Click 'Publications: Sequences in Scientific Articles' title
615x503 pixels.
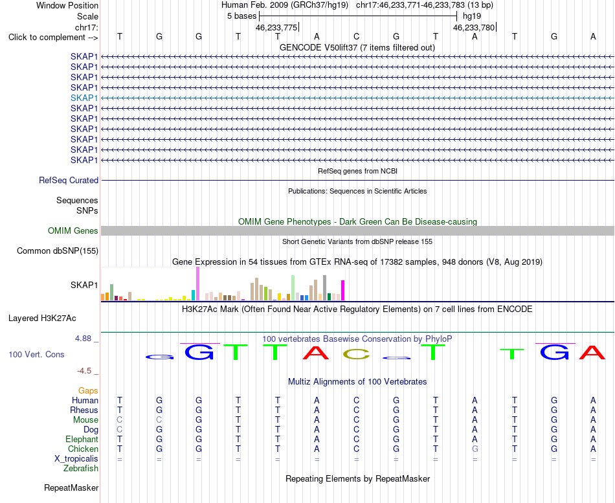[x=357, y=191]
